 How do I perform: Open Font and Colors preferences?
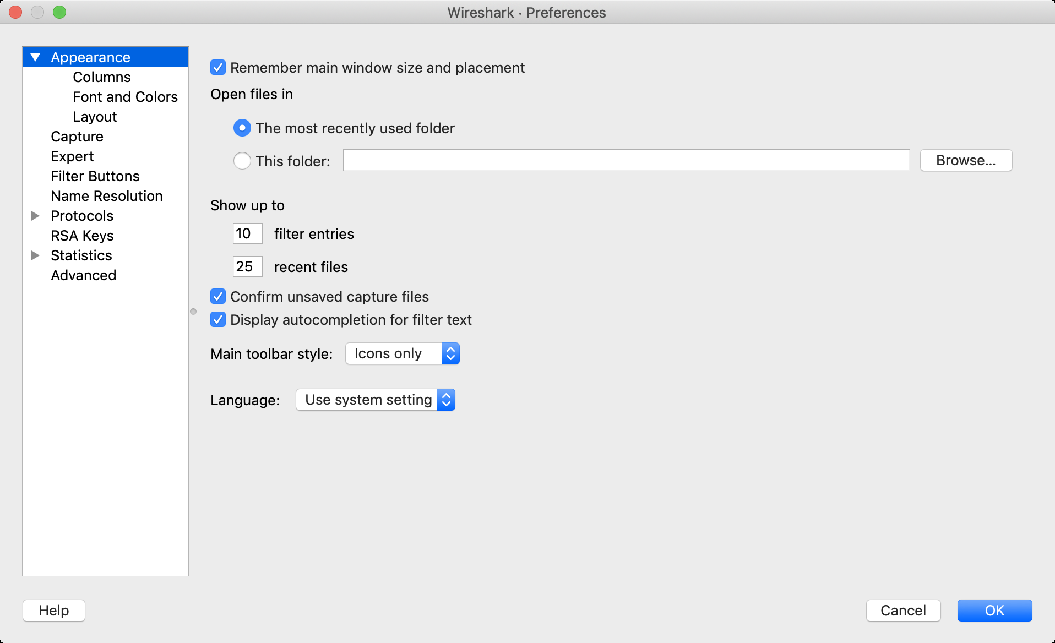[126, 97]
